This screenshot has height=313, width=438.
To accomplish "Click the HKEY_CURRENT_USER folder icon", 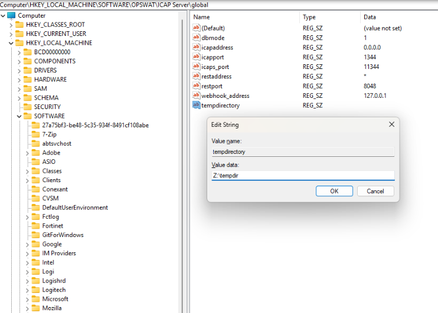I will pyautogui.click(x=19, y=34).
